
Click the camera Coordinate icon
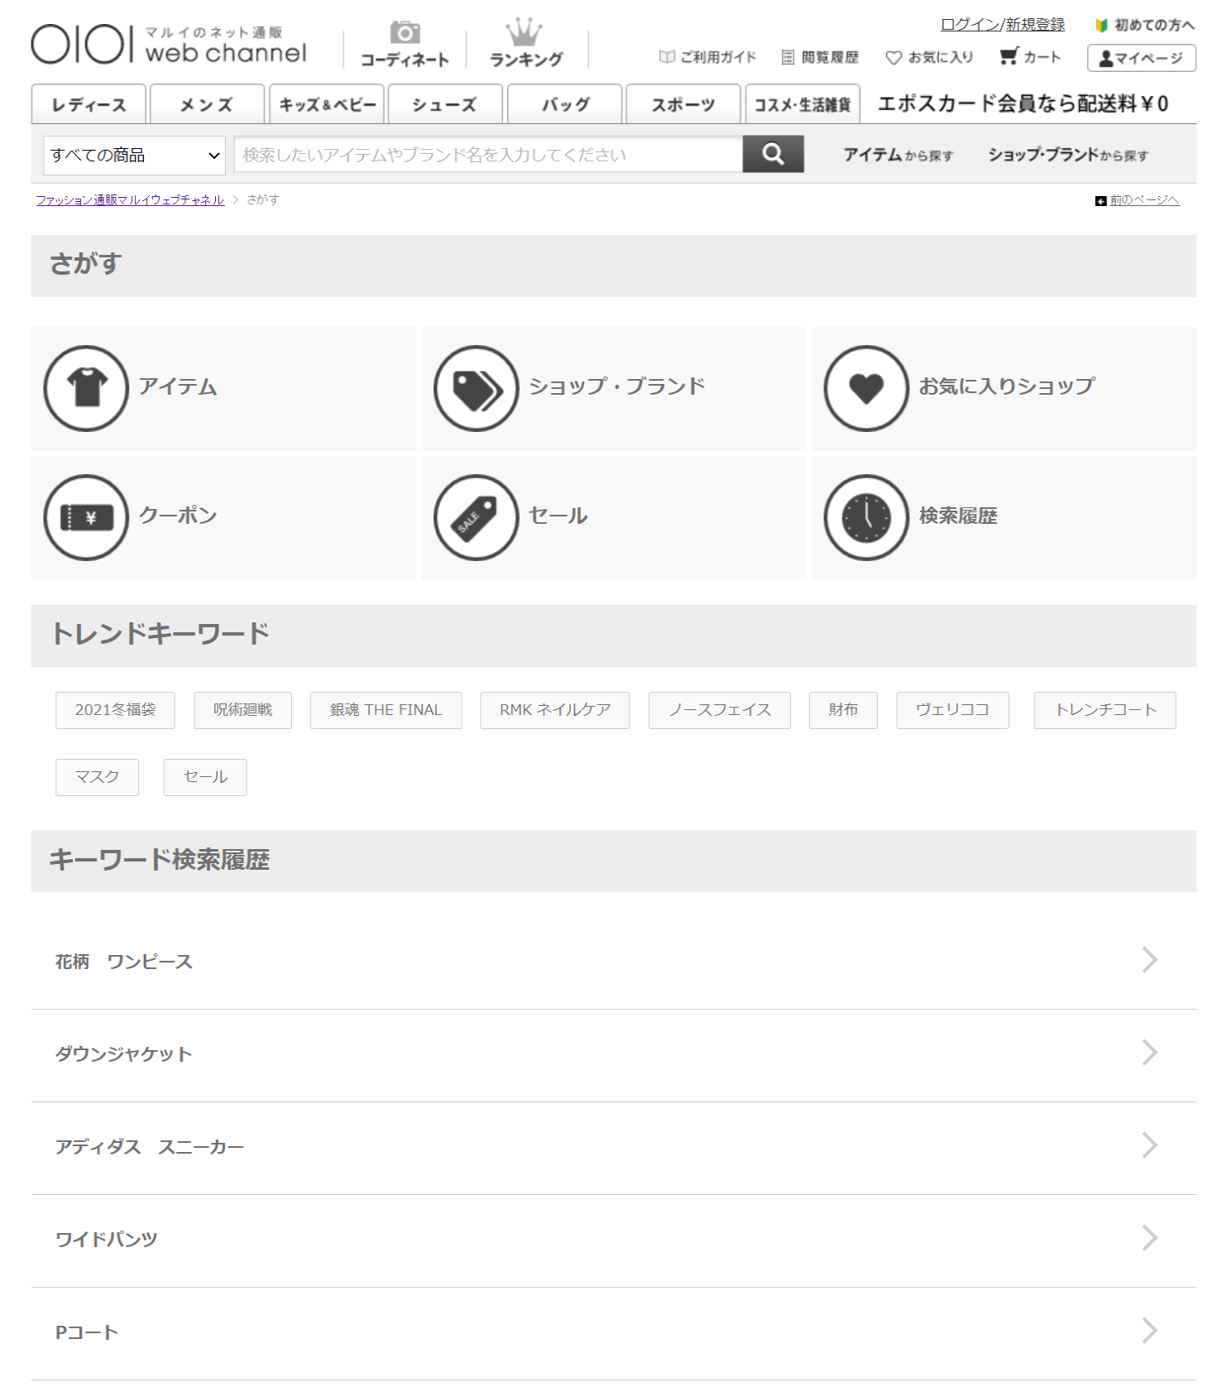click(x=405, y=33)
